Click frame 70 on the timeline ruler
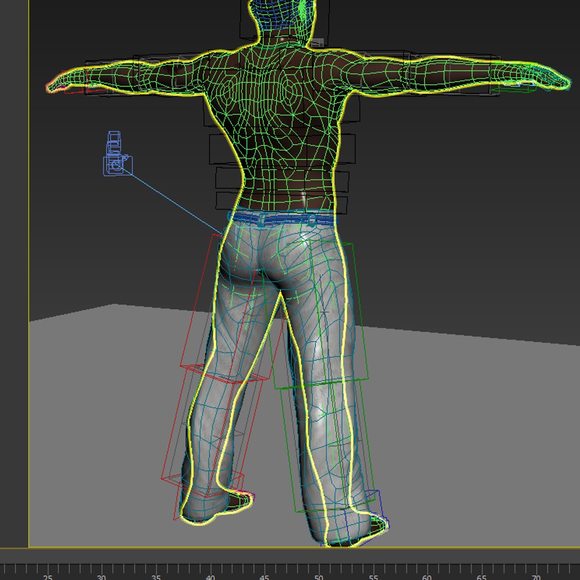The width and height of the screenshot is (580, 580). tap(535, 576)
